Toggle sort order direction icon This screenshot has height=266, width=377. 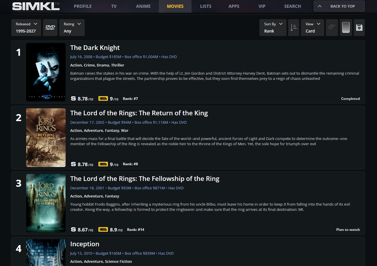293,28
